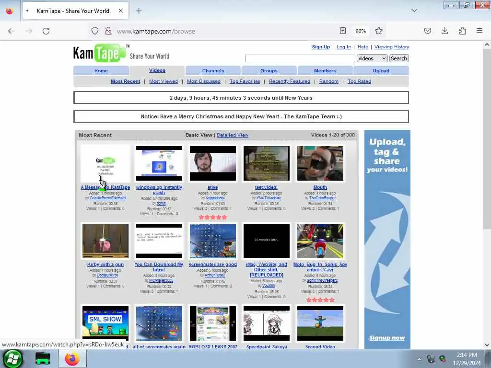The image size is (491, 368).
Task: Click the site security padlock icon
Action: (x=108, y=31)
